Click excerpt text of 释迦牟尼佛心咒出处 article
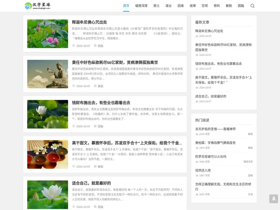Screen dimensions: 280x210 tap(127, 33)
